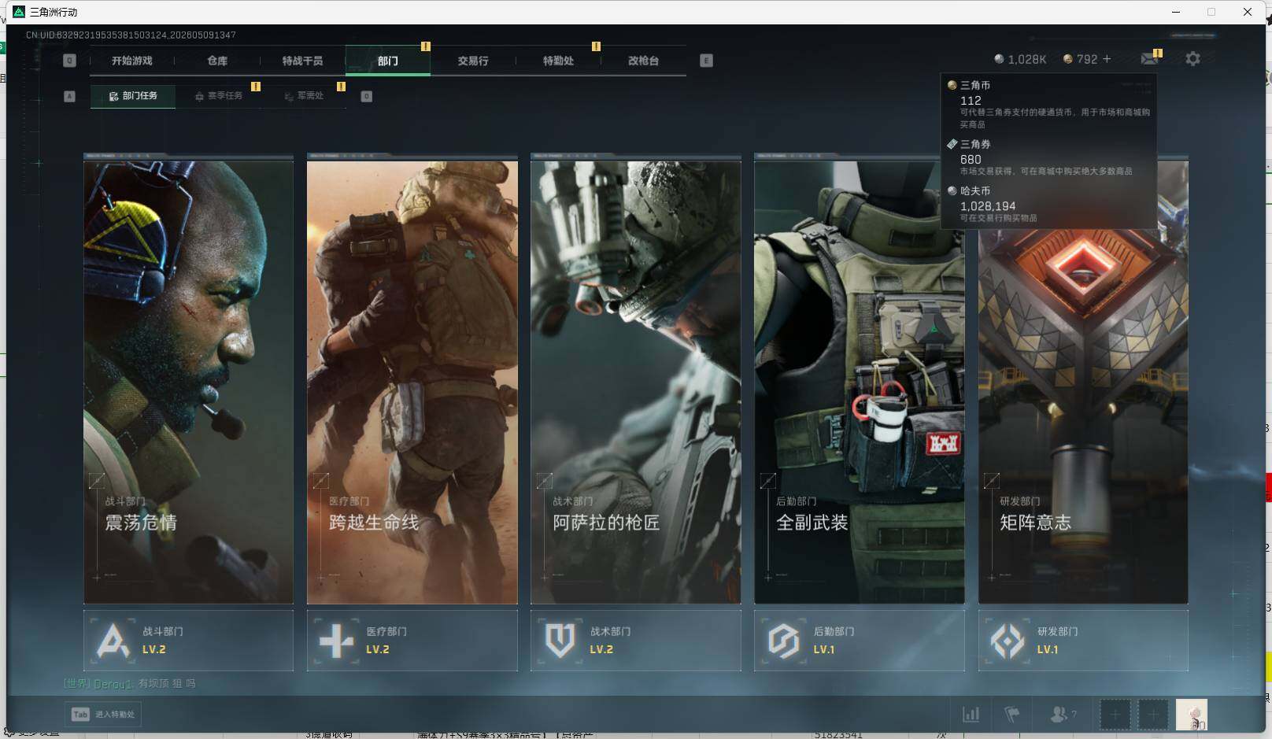Switch to the 改枪台 tab
Viewport: 1272px width, 739px height.
coord(643,61)
